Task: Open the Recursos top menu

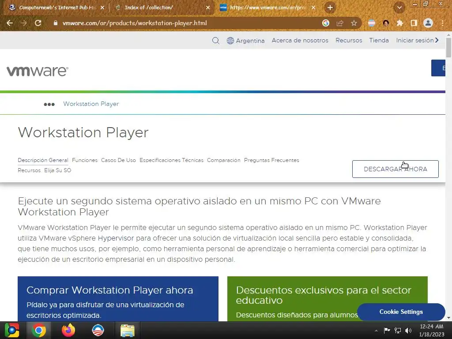Action: 349,40
